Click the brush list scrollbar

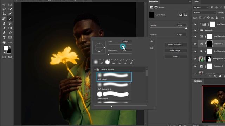pyautogui.click(x=147, y=73)
